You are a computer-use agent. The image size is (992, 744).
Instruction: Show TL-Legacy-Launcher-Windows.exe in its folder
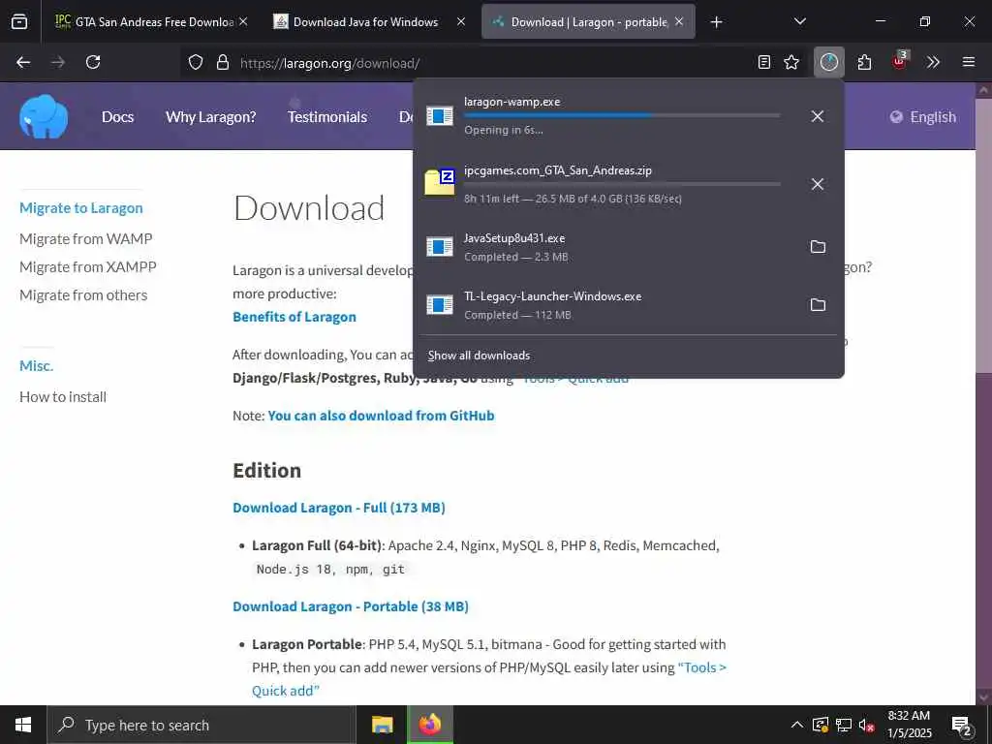818,305
